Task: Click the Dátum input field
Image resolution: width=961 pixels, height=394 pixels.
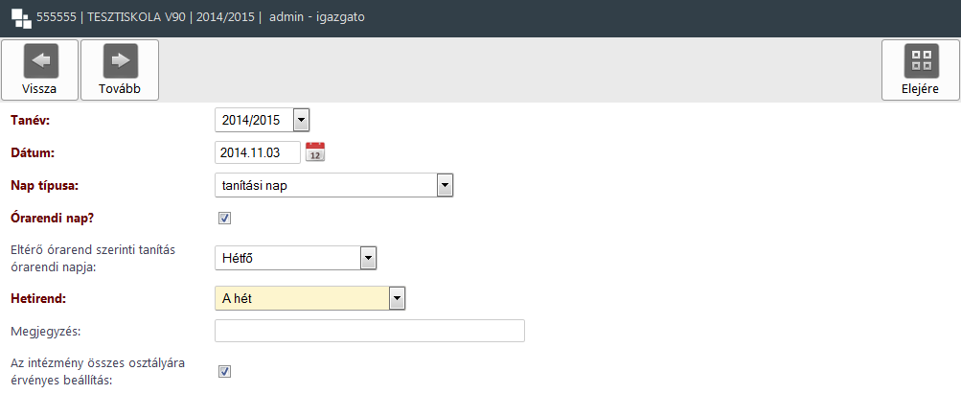Action: pyautogui.click(x=258, y=152)
